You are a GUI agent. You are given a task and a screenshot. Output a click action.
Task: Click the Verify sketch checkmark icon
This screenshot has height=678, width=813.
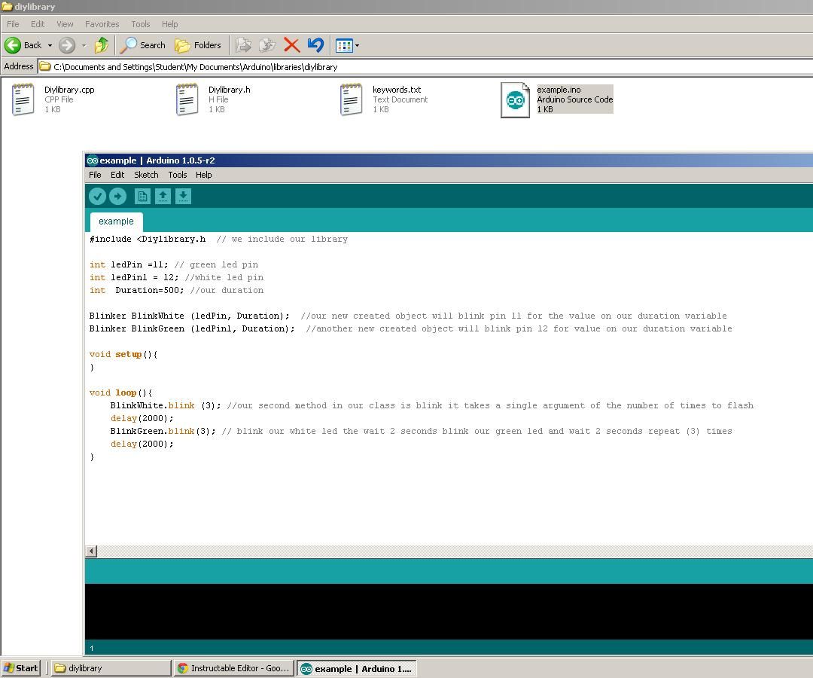[x=98, y=196]
